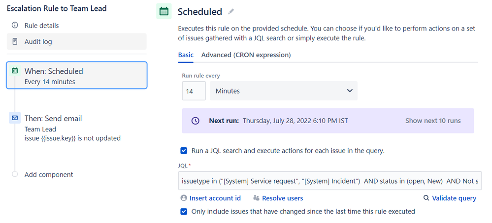Select the Basic tab
Screen dimensions: 492x223
[186, 55]
